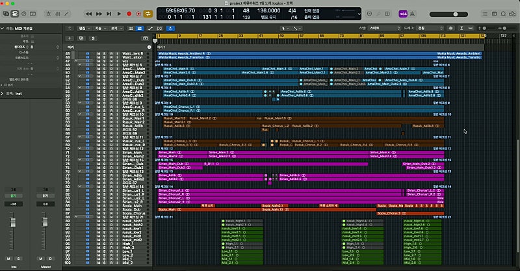Toggle the yellow Cycle loop button

(148, 13)
